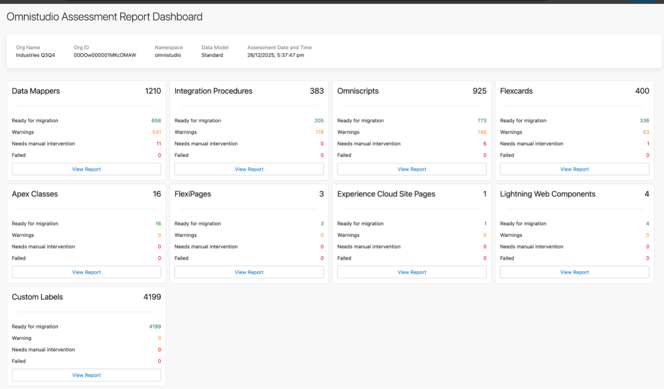Click the assessment date 26/12/2025, 5:37:47 pm
The height and width of the screenshot is (389, 664).
tap(276, 55)
